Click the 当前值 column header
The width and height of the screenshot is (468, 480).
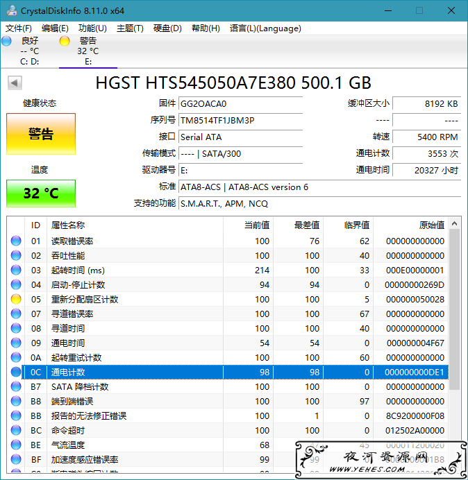(249, 225)
